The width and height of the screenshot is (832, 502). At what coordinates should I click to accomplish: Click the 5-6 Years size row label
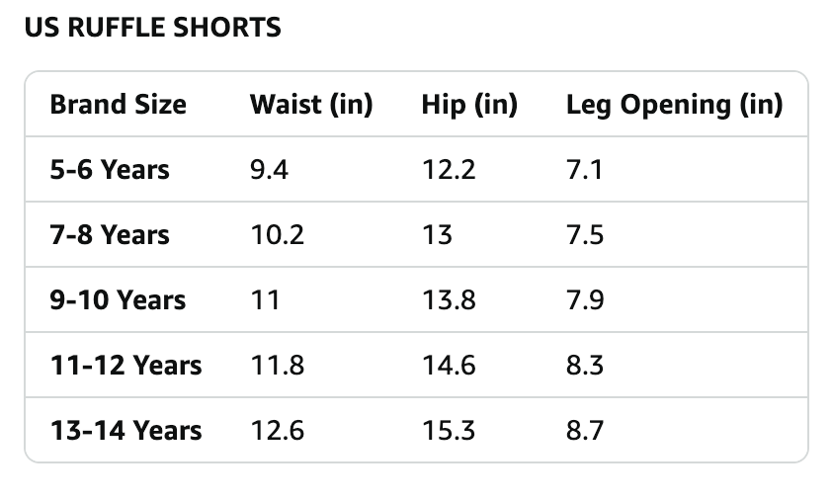pyautogui.click(x=110, y=170)
